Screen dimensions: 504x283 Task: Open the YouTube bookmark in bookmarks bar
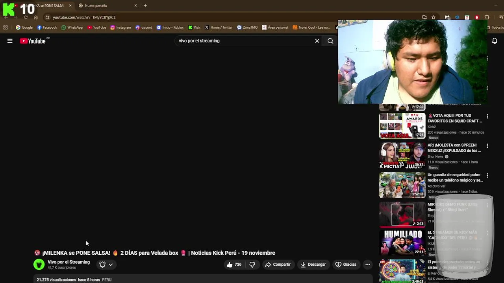(x=96, y=28)
